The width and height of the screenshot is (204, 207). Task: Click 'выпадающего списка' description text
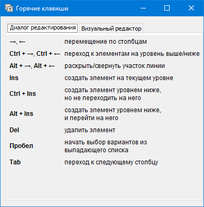(x=96, y=150)
